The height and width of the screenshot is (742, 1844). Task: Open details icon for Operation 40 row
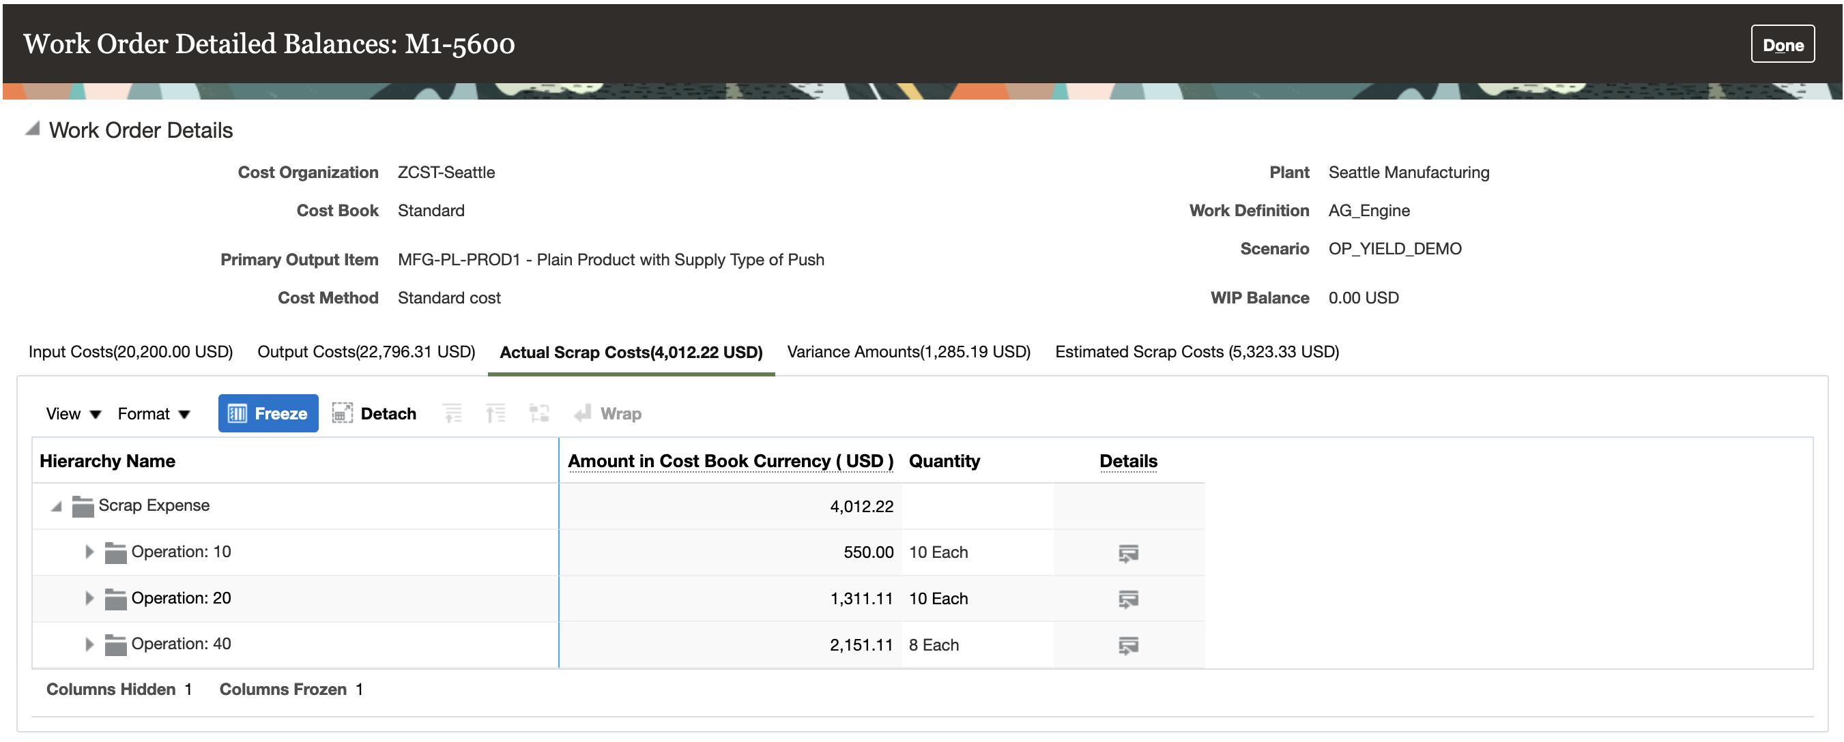tap(1127, 645)
